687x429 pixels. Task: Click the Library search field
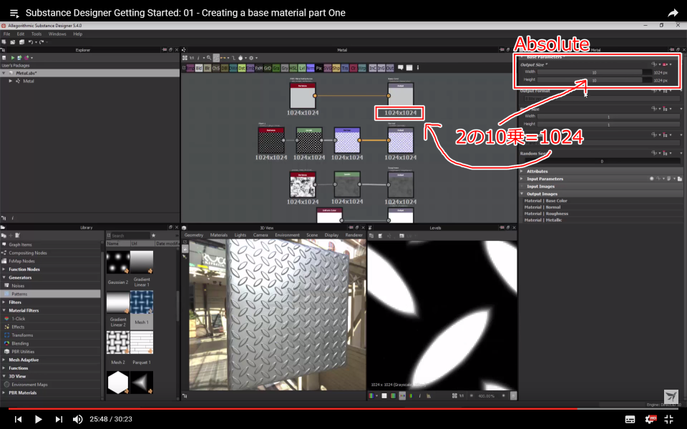click(130, 235)
